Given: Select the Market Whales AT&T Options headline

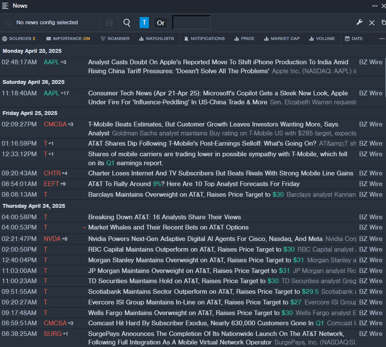Looking at the screenshot, I should click(x=169, y=227).
